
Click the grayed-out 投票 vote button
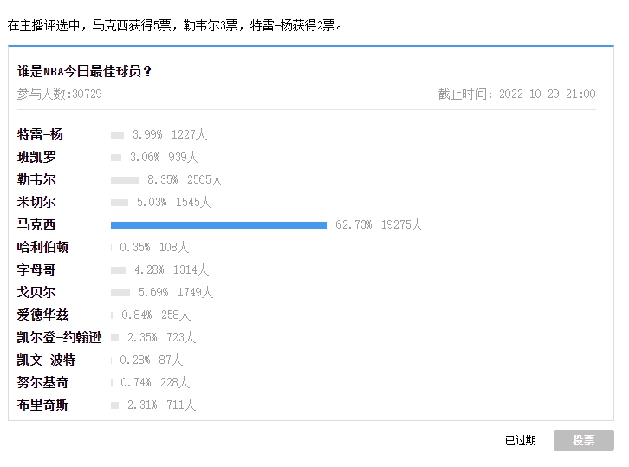coord(583,440)
